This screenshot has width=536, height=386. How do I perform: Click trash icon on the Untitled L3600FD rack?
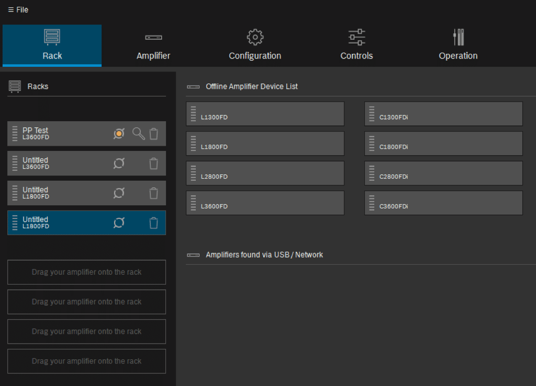click(153, 163)
